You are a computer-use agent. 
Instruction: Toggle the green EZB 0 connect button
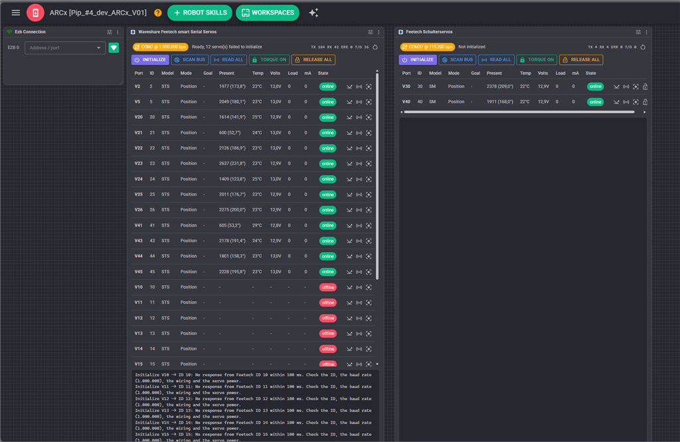[x=114, y=48]
